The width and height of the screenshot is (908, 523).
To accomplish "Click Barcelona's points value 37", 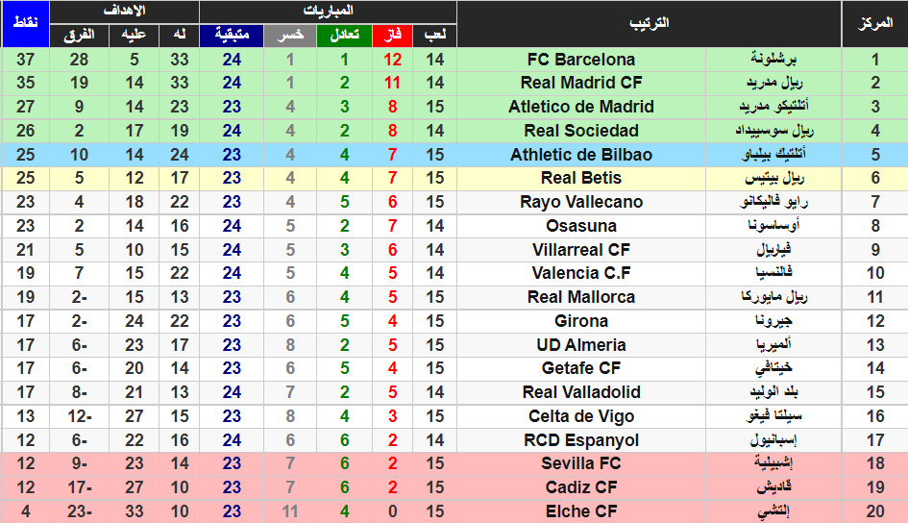I will pyautogui.click(x=25, y=60).
